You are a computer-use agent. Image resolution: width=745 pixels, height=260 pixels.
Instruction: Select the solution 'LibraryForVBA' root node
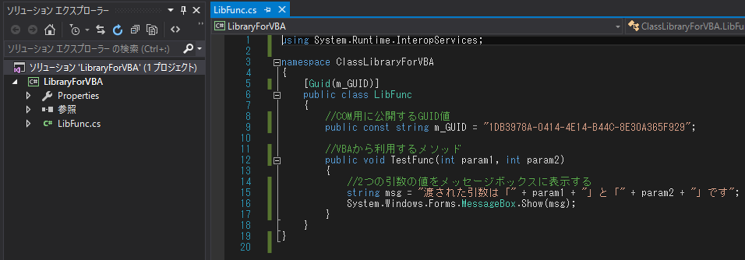(112, 67)
